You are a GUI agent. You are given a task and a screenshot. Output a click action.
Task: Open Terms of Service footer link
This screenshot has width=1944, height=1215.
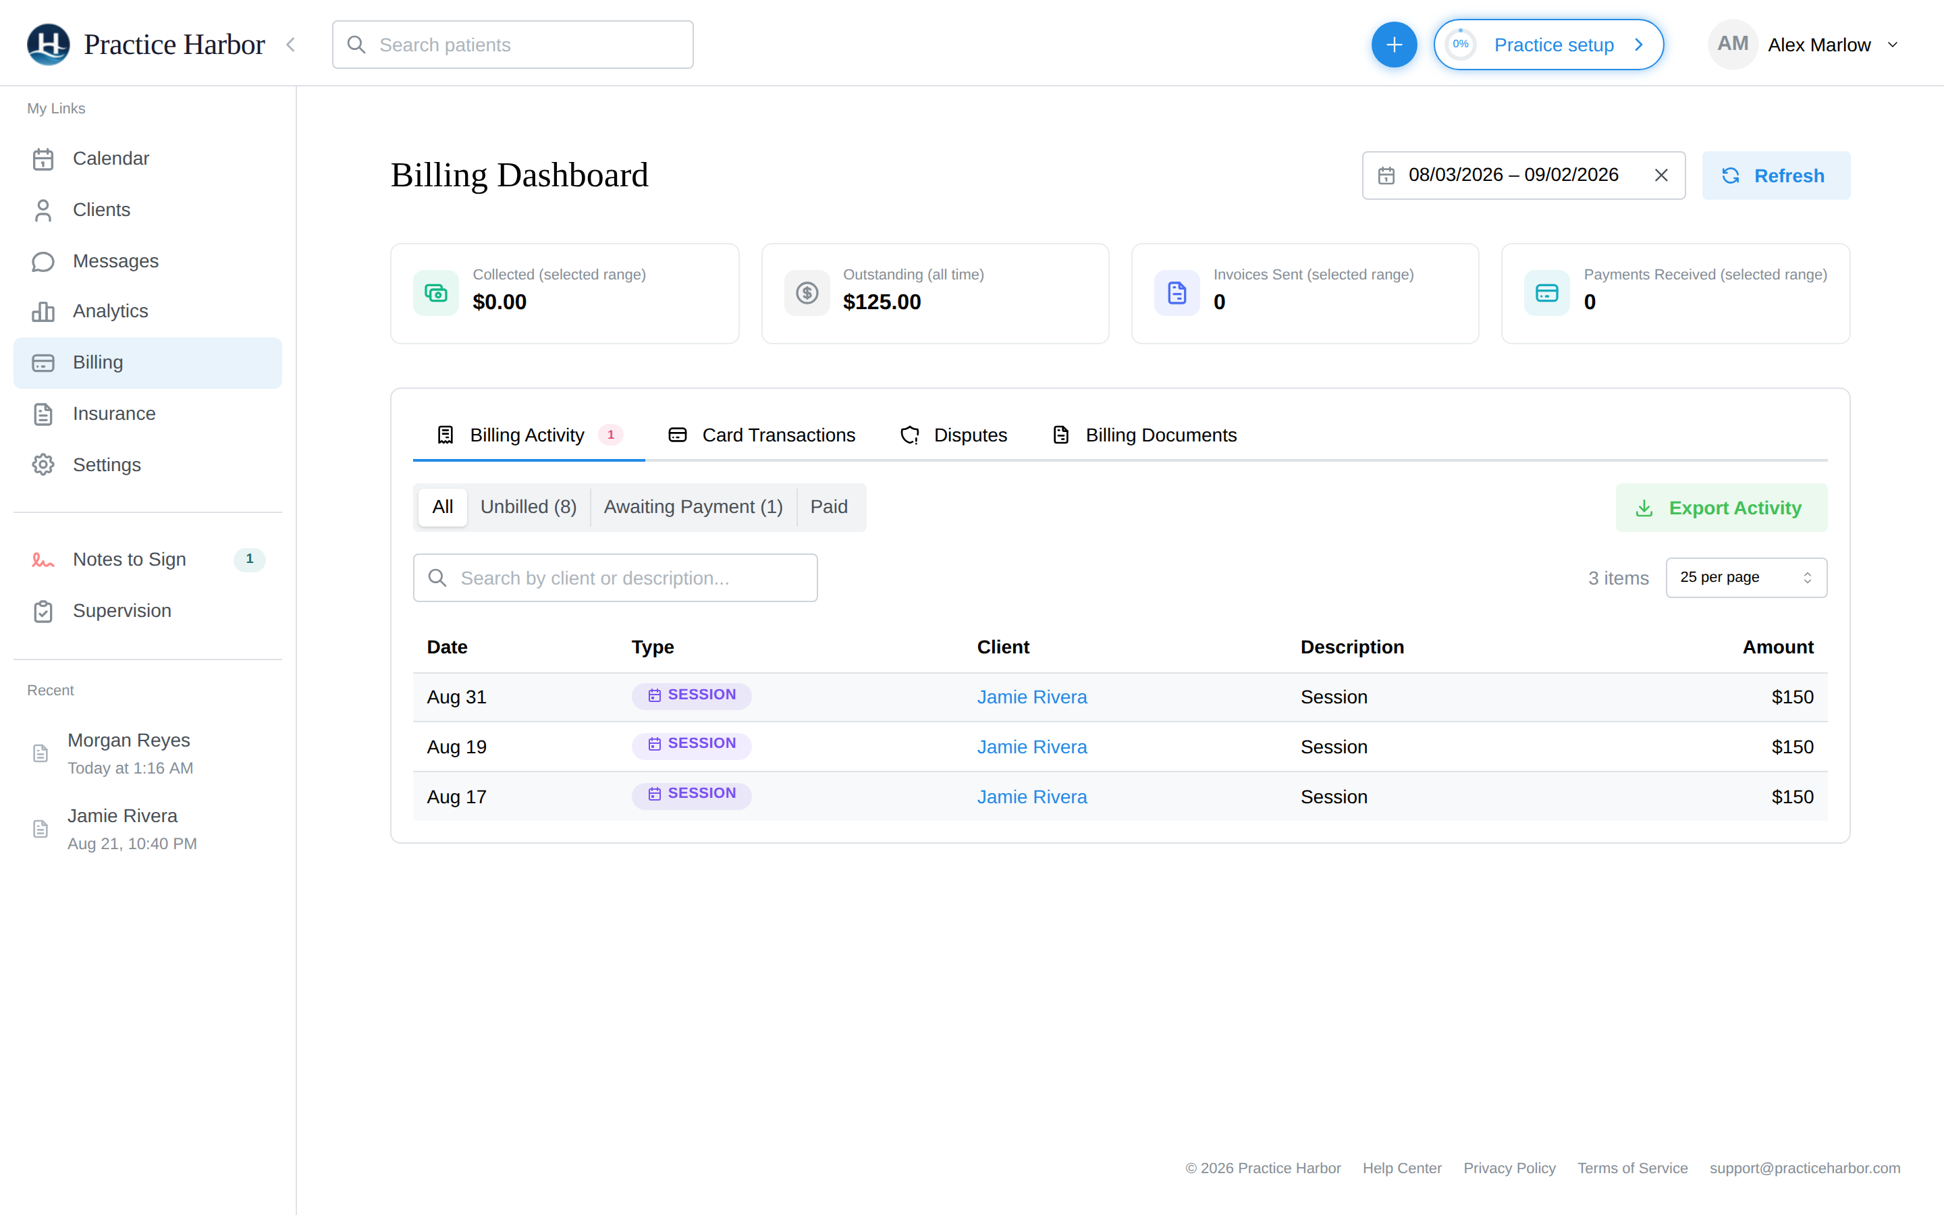[x=1632, y=1168]
